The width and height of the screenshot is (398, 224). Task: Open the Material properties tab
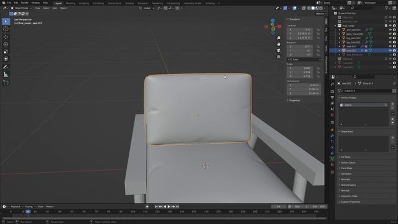point(332,165)
